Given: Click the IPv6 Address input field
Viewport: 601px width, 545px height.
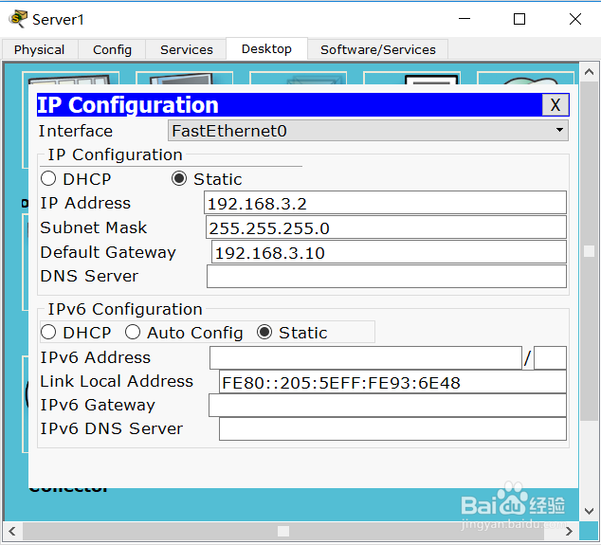Looking at the screenshot, I should tap(366, 358).
